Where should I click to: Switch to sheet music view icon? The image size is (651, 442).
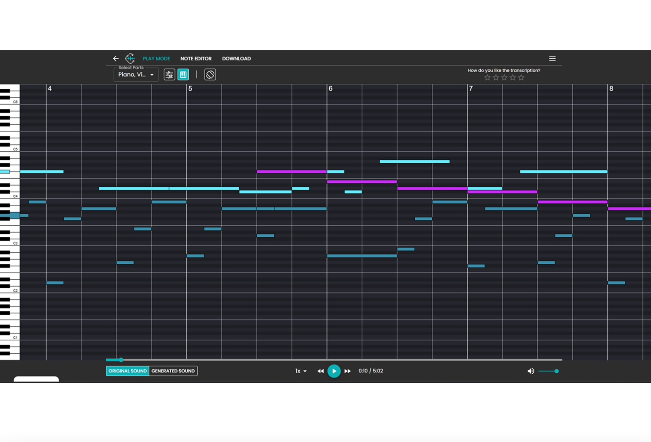point(169,74)
